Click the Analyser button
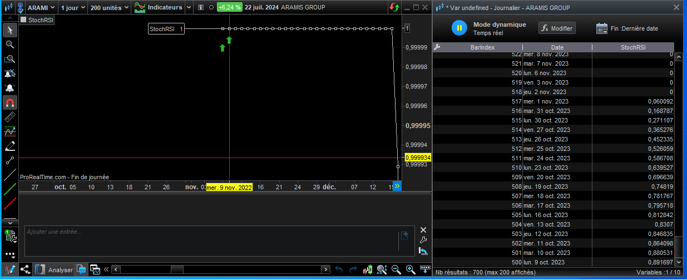The width and height of the screenshot is (687, 280). [55, 269]
